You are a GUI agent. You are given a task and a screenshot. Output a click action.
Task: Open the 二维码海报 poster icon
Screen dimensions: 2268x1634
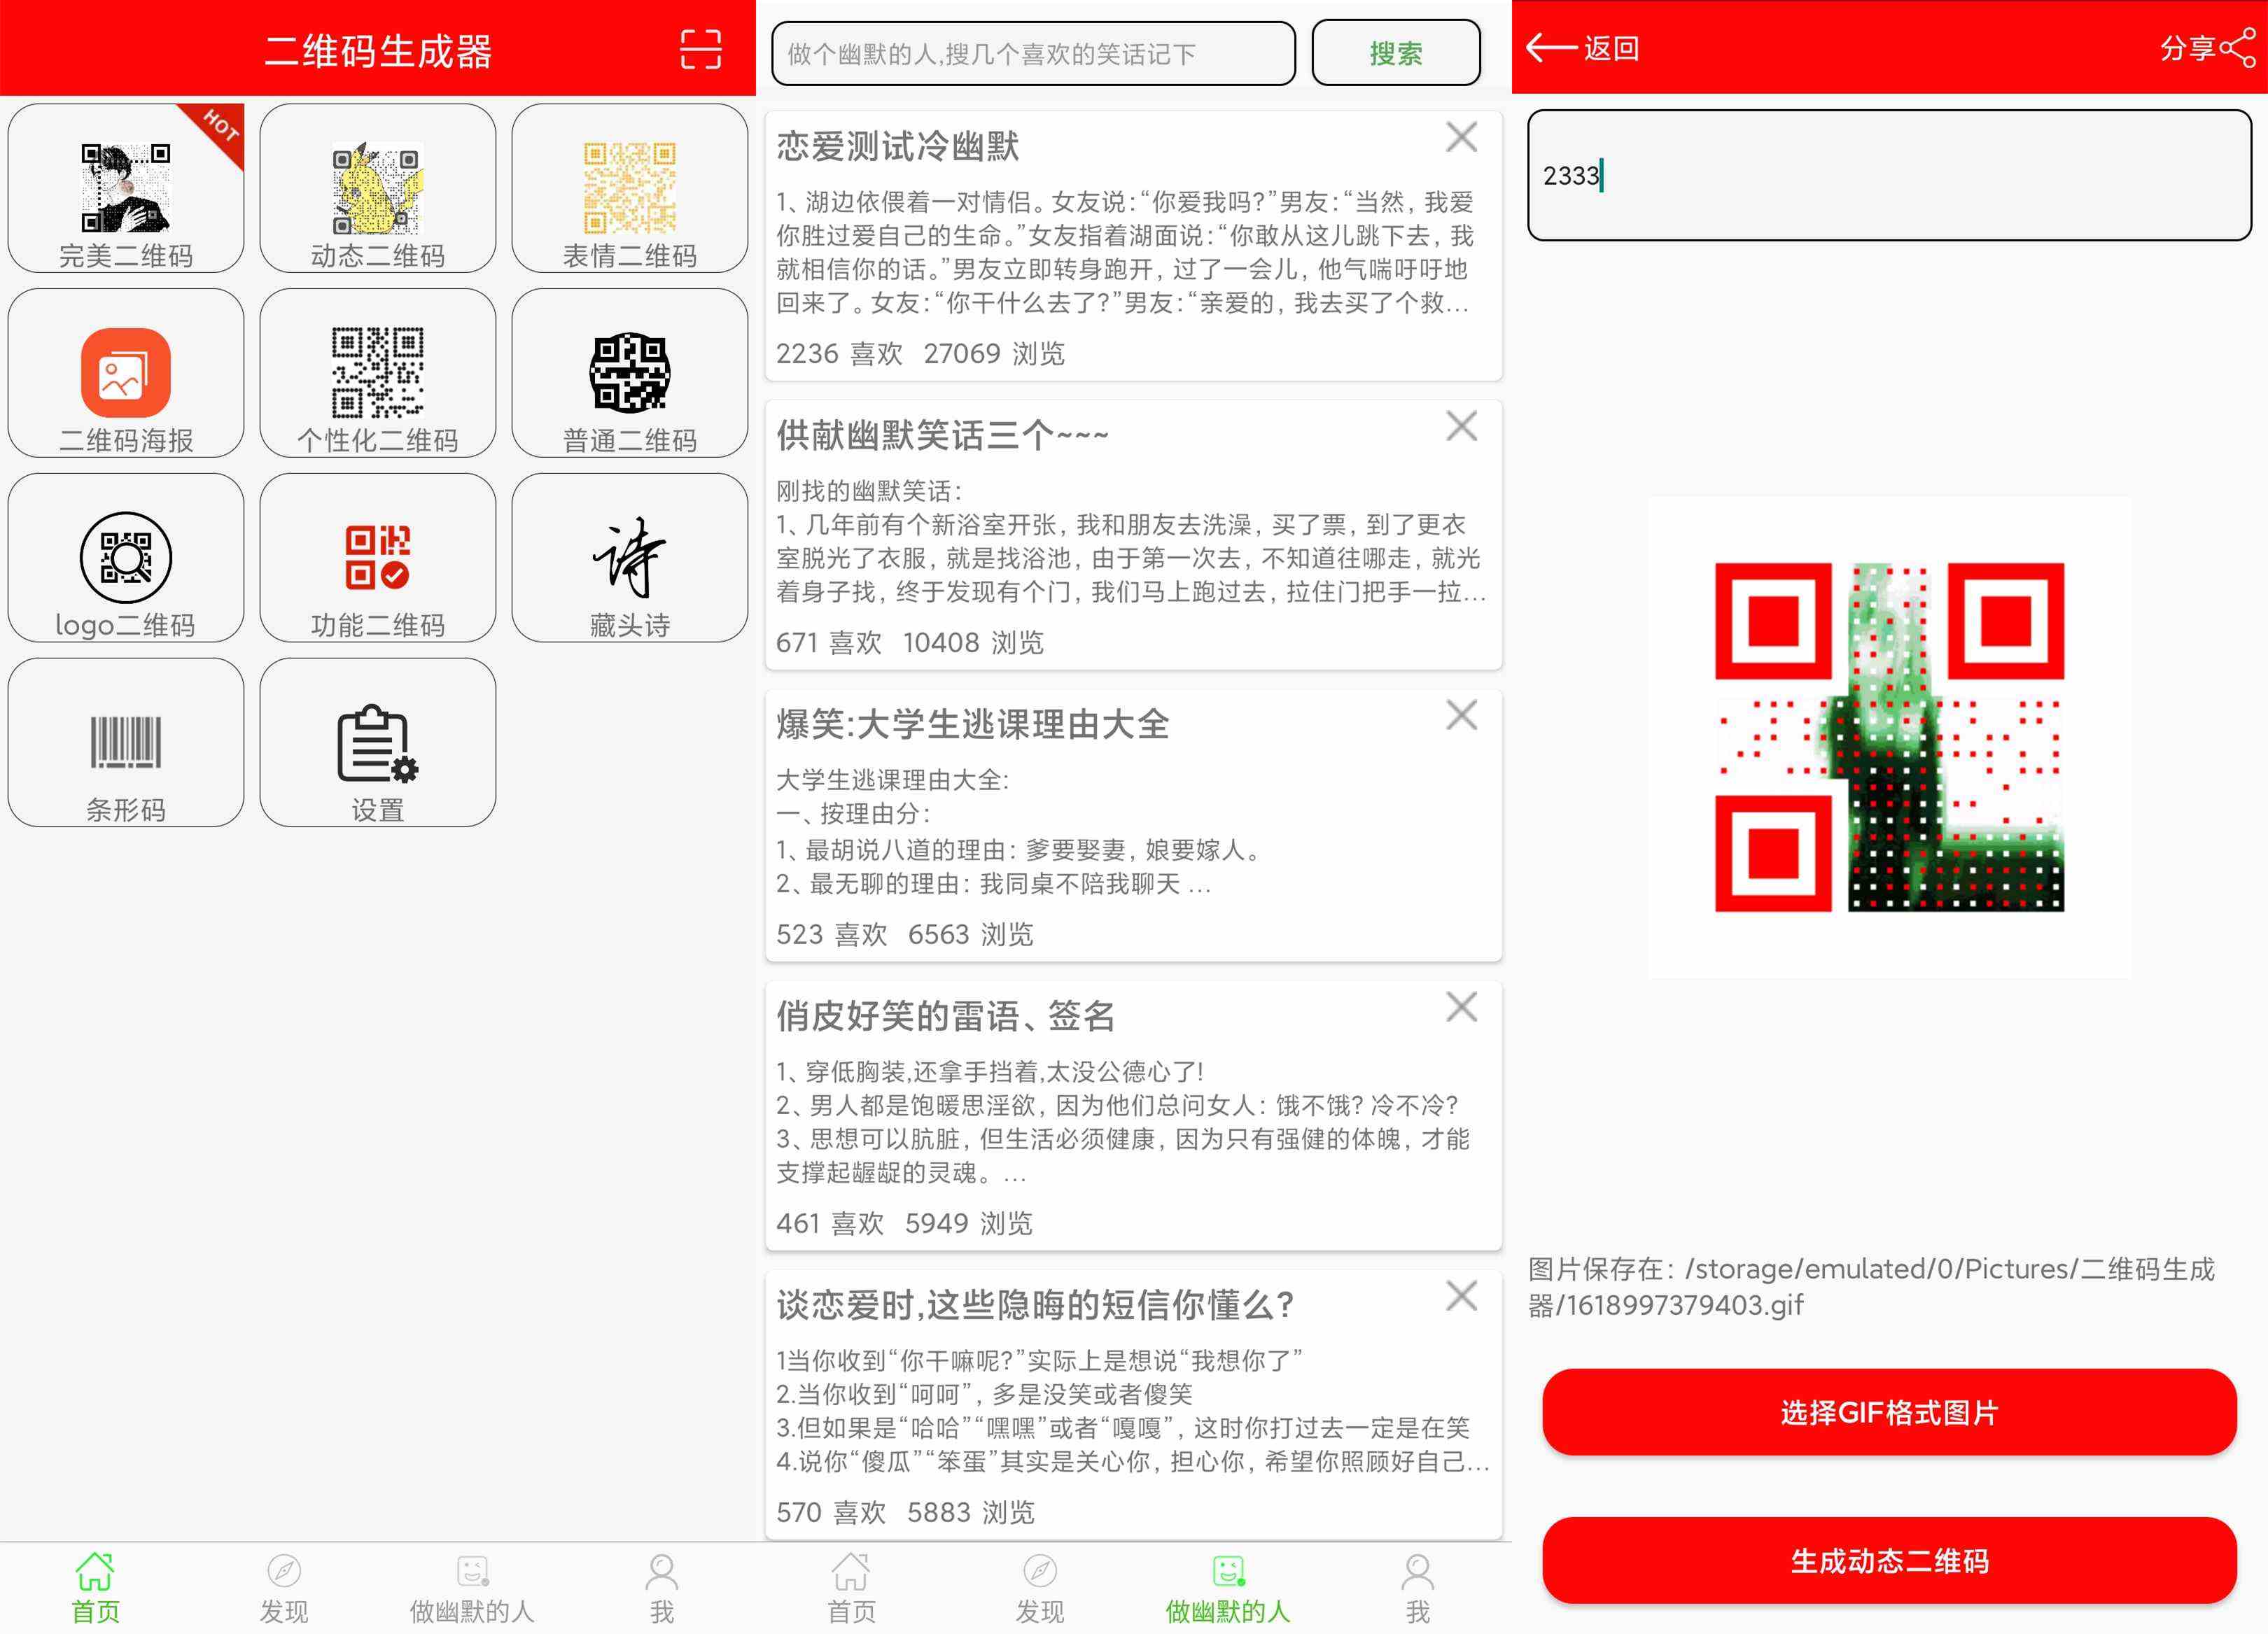tap(126, 372)
